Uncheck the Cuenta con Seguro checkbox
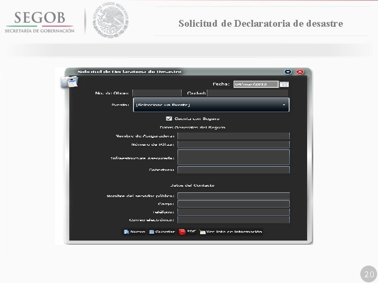 pyautogui.click(x=169, y=118)
